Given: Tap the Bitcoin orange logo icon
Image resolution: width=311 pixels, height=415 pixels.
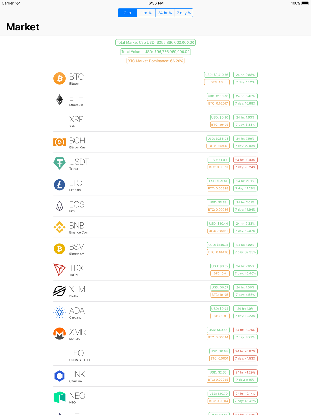Looking at the screenshot, I should point(59,78).
